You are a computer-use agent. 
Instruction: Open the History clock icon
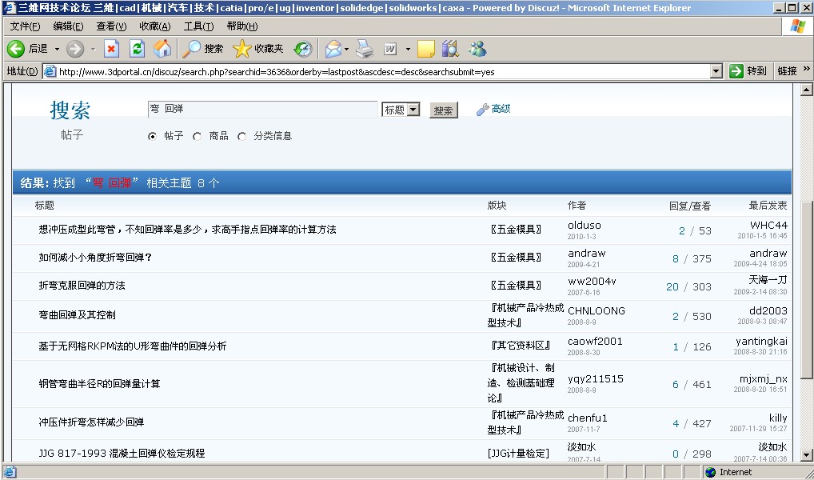pyautogui.click(x=303, y=49)
